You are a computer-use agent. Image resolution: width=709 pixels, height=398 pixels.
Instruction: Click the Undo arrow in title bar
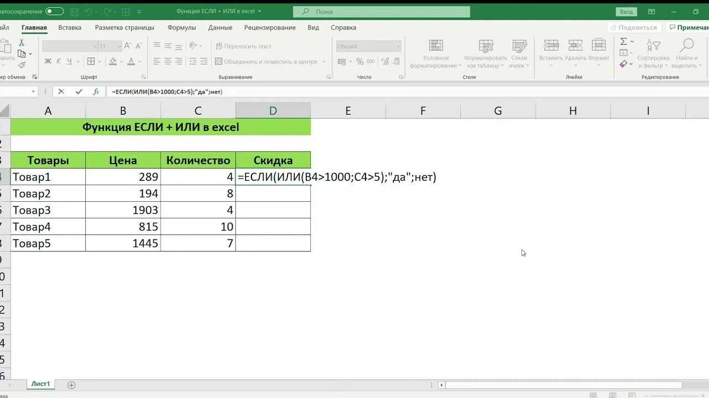coord(89,11)
